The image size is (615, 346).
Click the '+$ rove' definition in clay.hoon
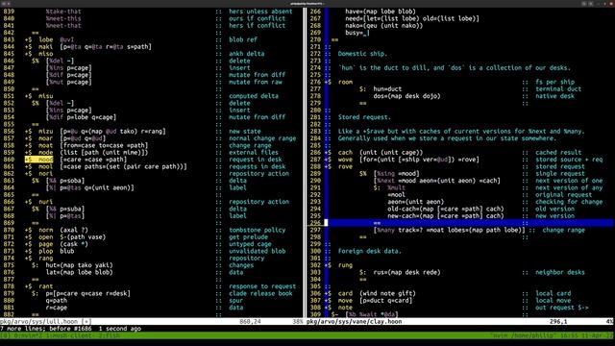click(338, 166)
